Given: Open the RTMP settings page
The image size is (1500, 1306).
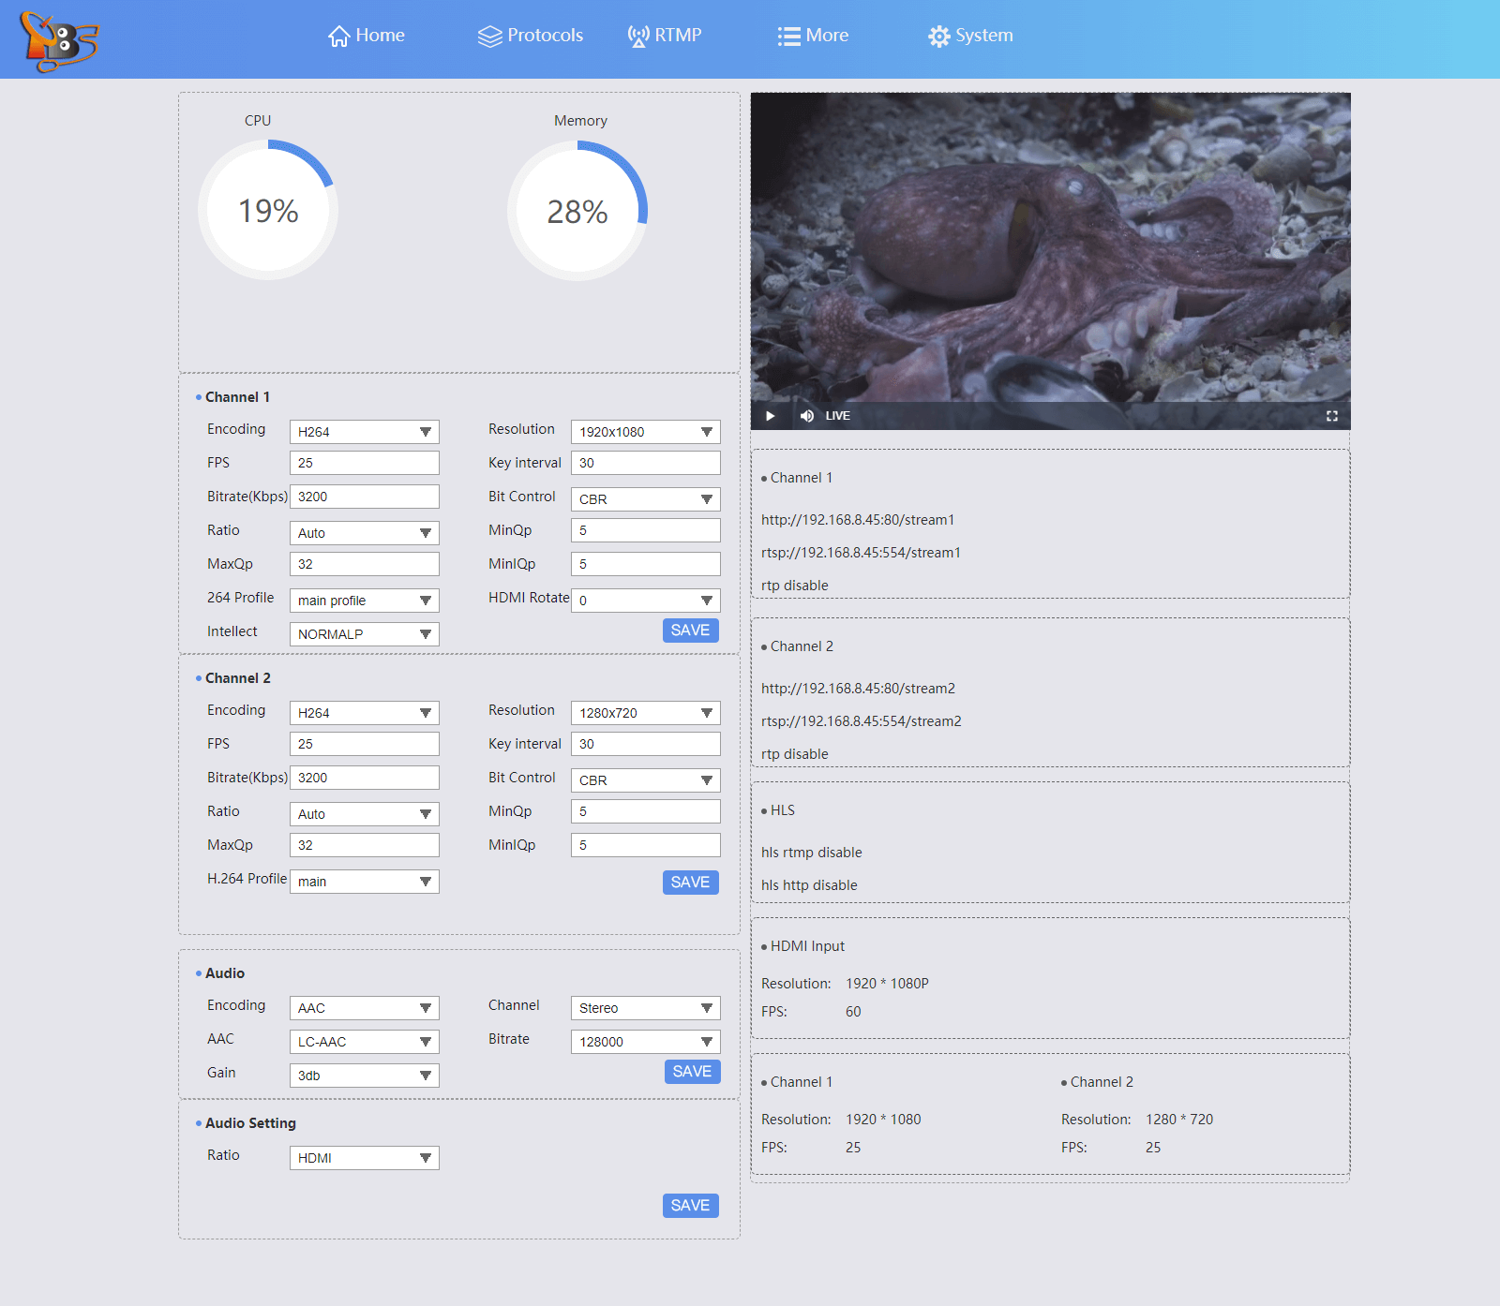Looking at the screenshot, I should coord(665,36).
